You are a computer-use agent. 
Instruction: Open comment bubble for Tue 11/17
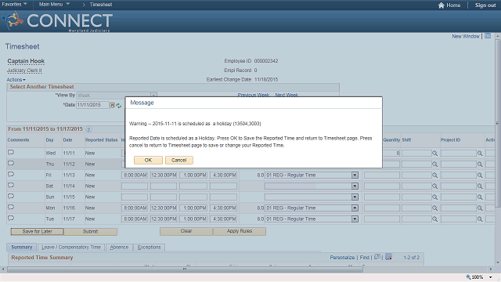click(x=11, y=219)
